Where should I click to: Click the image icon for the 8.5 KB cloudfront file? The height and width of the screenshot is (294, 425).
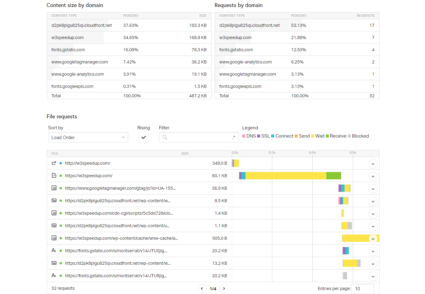[54, 201]
